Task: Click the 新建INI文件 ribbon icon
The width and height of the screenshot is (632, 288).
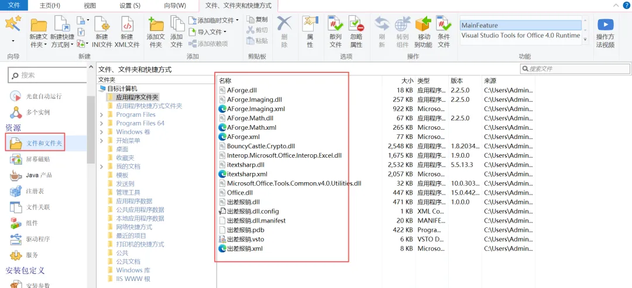Action: tap(102, 24)
